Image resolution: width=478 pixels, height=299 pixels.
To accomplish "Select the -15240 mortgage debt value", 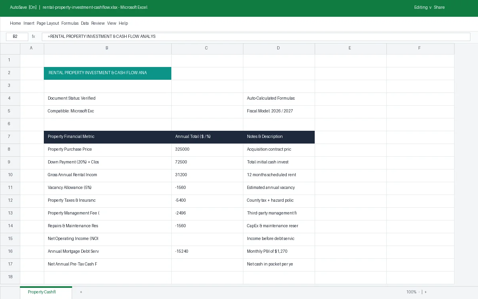I will (x=207, y=252).
